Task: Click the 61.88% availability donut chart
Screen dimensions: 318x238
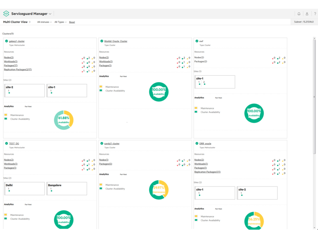Action: pos(64,120)
